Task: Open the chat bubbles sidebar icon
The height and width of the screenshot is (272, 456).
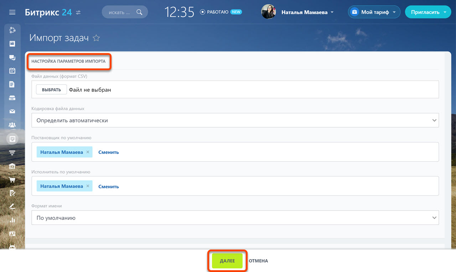Action: click(12, 58)
